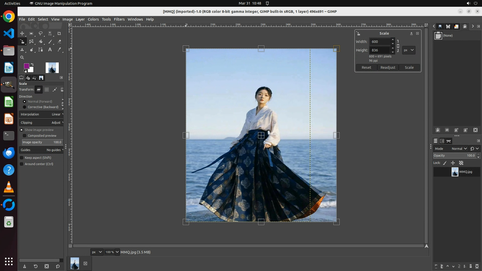Open the Colors menu
This screenshot has height=271, width=482.
[x=93, y=19]
